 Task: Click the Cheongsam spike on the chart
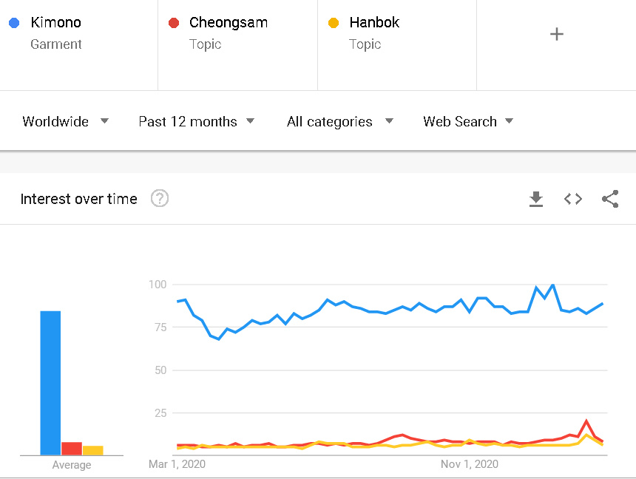point(586,421)
